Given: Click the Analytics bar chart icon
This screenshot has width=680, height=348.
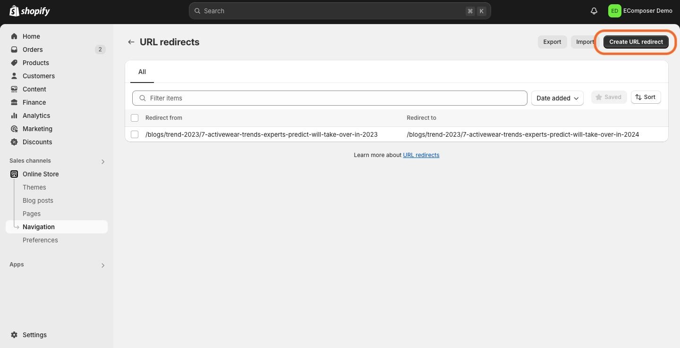Looking at the screenshot, I should 14,116.
